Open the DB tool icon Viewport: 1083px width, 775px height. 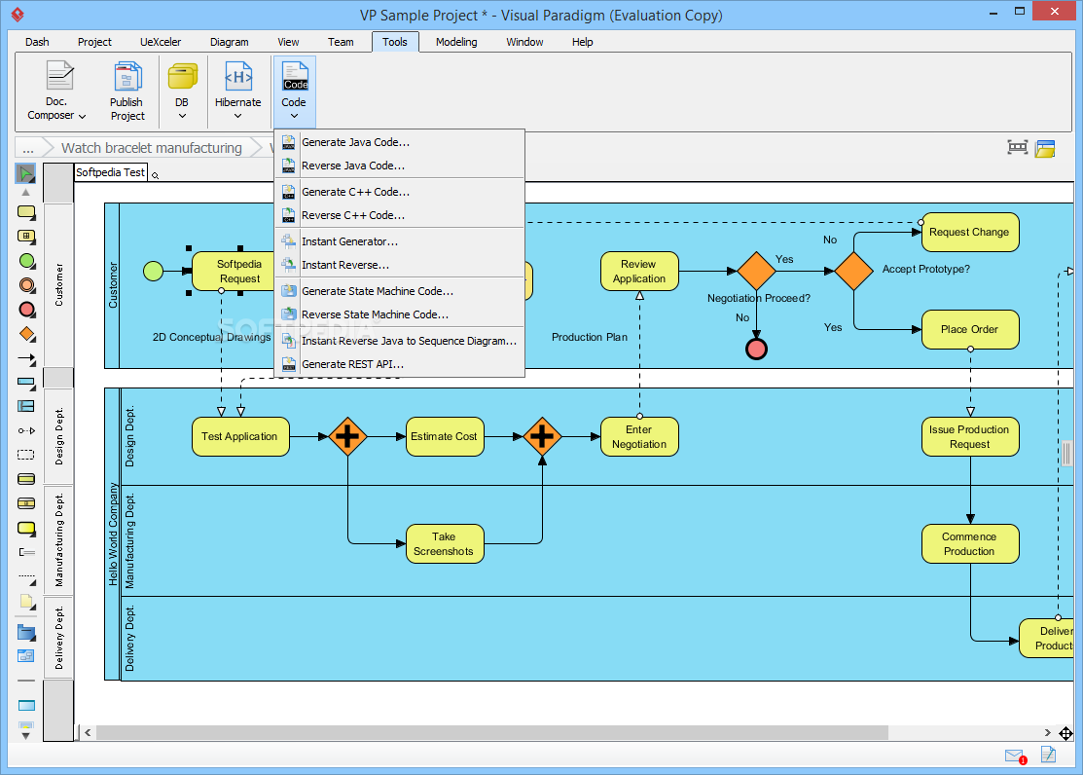182,76
